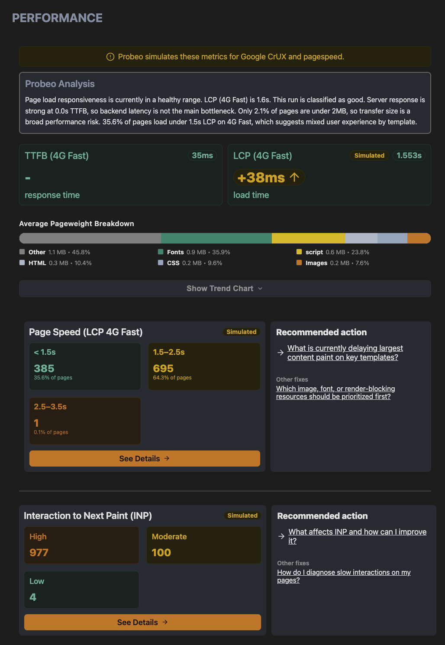Click the Other category color swatch

coord(22,252)
